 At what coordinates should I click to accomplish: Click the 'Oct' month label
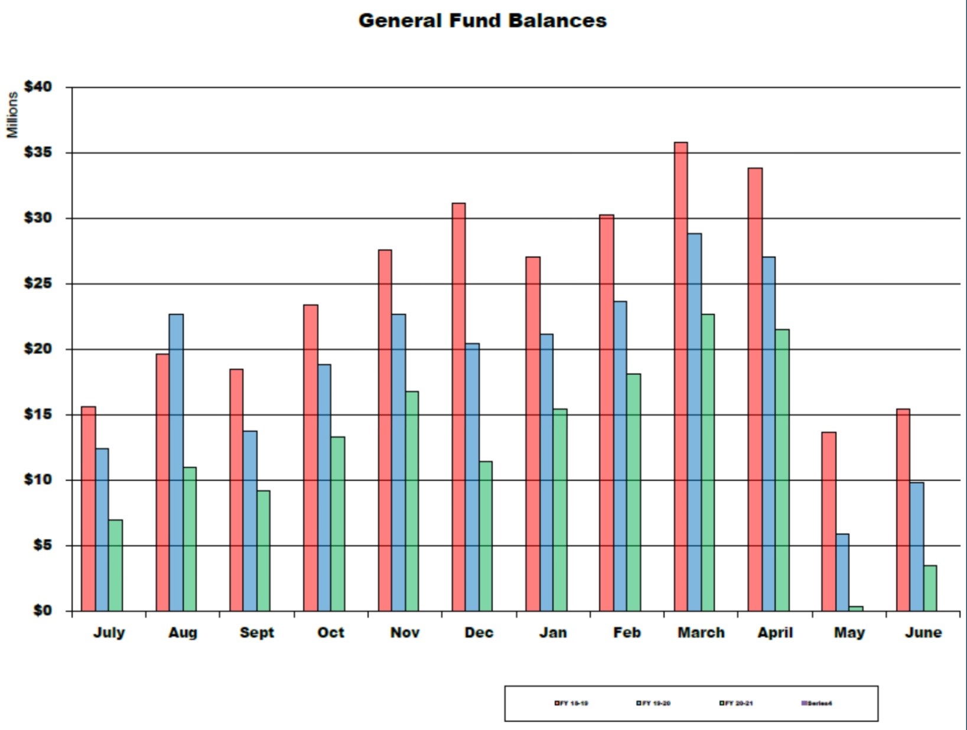click(x=331, y=633)
